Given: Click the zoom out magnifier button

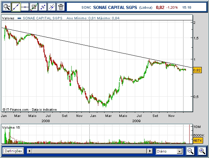Looking at the screenshot, I should [190, 151].
